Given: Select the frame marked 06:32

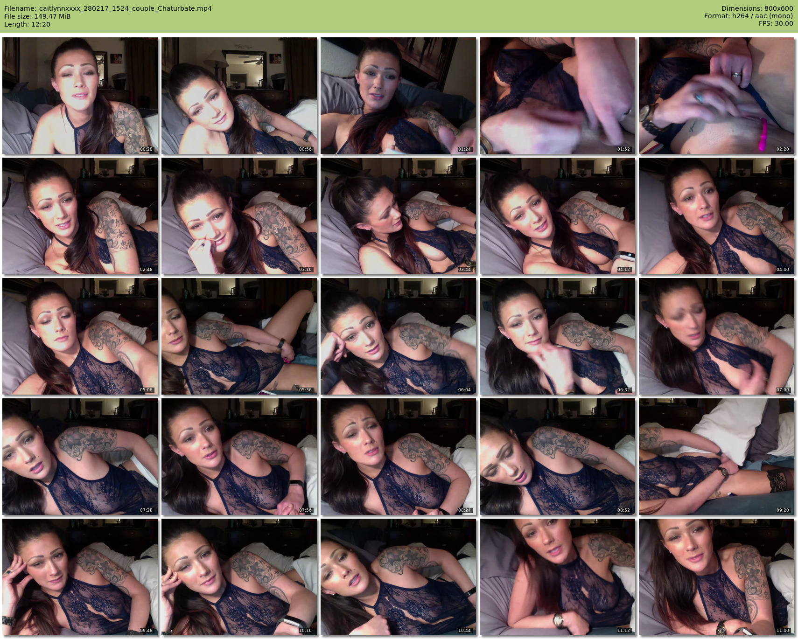Looking at the screenshot, I should [557, 336].
